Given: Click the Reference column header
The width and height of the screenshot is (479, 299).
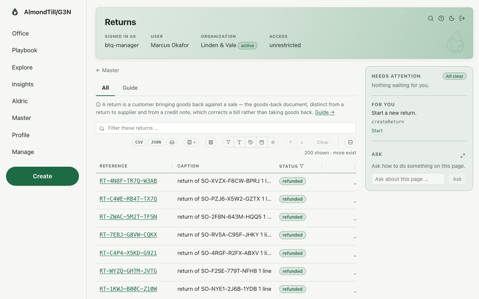Looking at the screenshot, I should [x=113, y=166].
